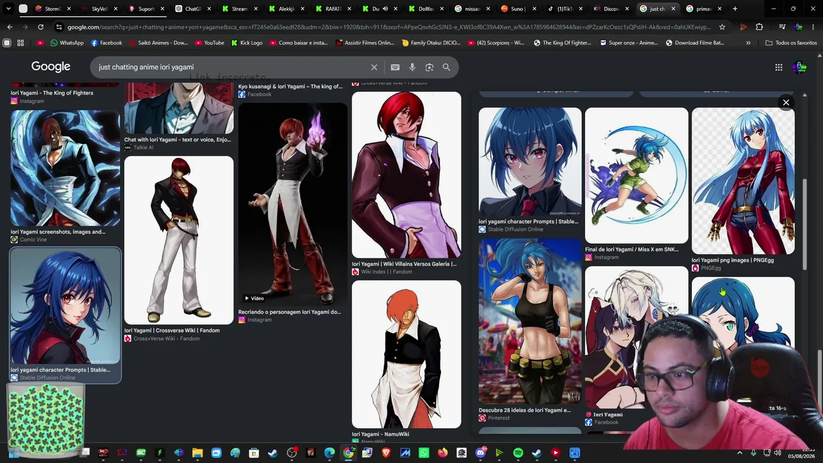Open the Final de Iori Yagami Instagram image
The image size is (823, 463).
click(x=637, y=176)
